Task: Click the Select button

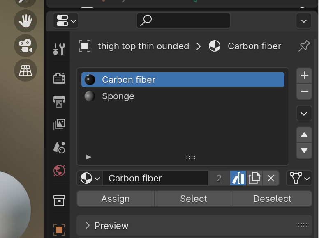Action: tap(194, 199)
